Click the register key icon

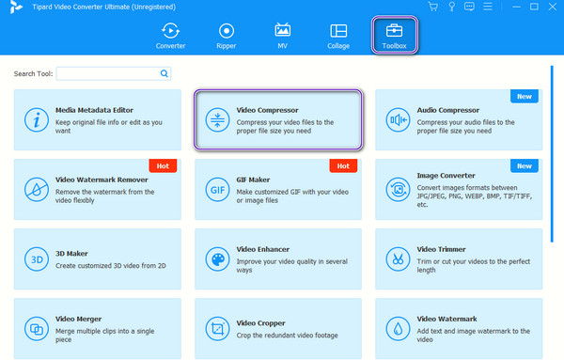(451, 7)
